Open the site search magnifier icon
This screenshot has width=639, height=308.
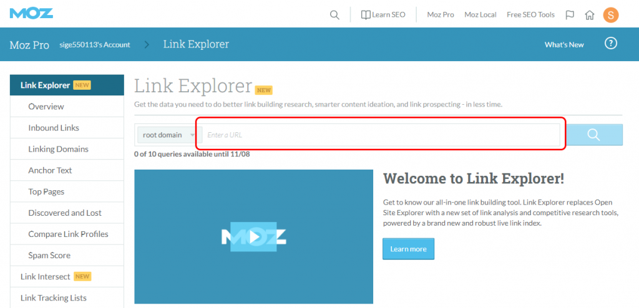click(x=334, y=15)
